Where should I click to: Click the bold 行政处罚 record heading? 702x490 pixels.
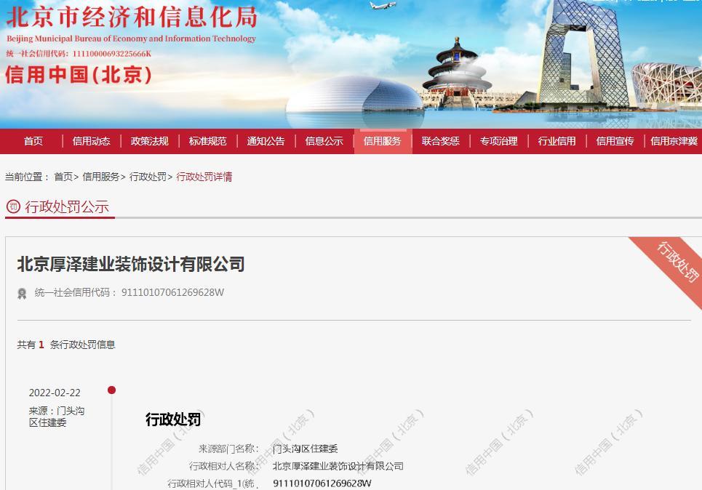pyautogui.click(x=173, y=419)
